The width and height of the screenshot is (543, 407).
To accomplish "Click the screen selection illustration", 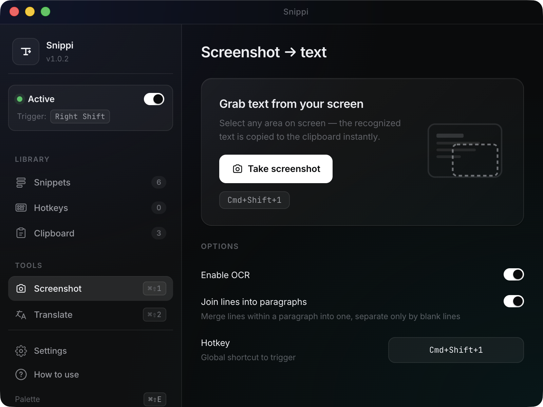I will pyautogui.click(x=465, y=151).
